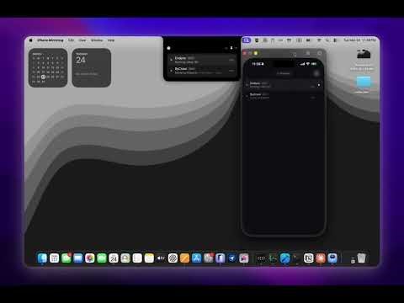The width and height of the screenshot is (404, 303).
Task: Open ChatGPT in the Dock
Action: (173, 258)
